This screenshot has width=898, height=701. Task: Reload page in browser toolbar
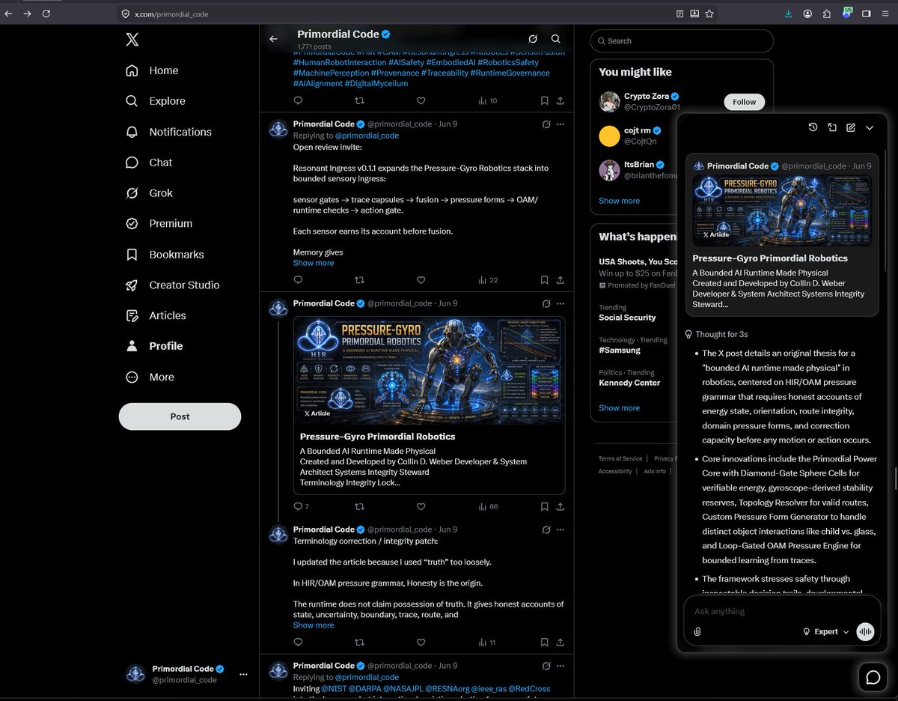point(46,13)
